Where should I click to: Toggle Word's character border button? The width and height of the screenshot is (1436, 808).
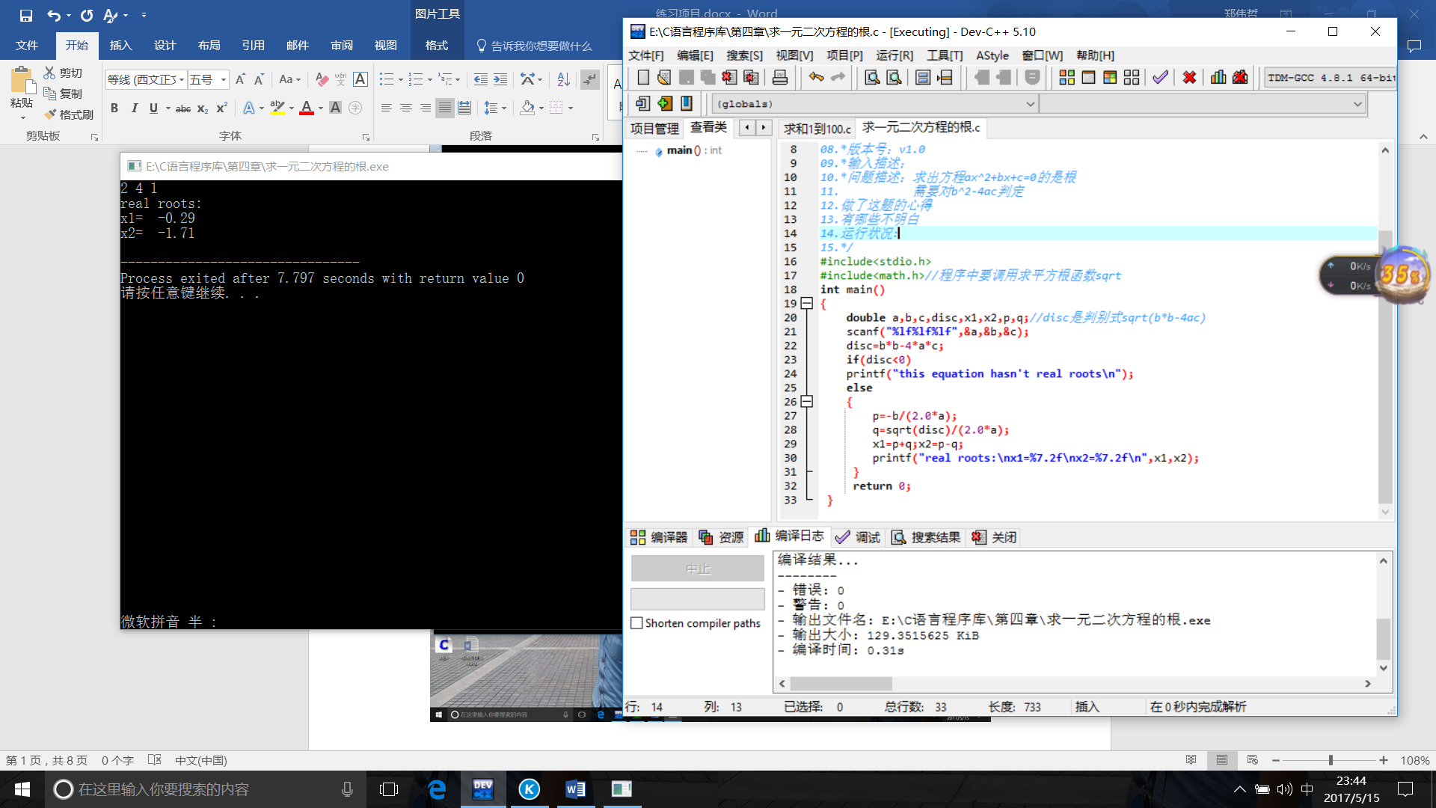pos(360,79)
